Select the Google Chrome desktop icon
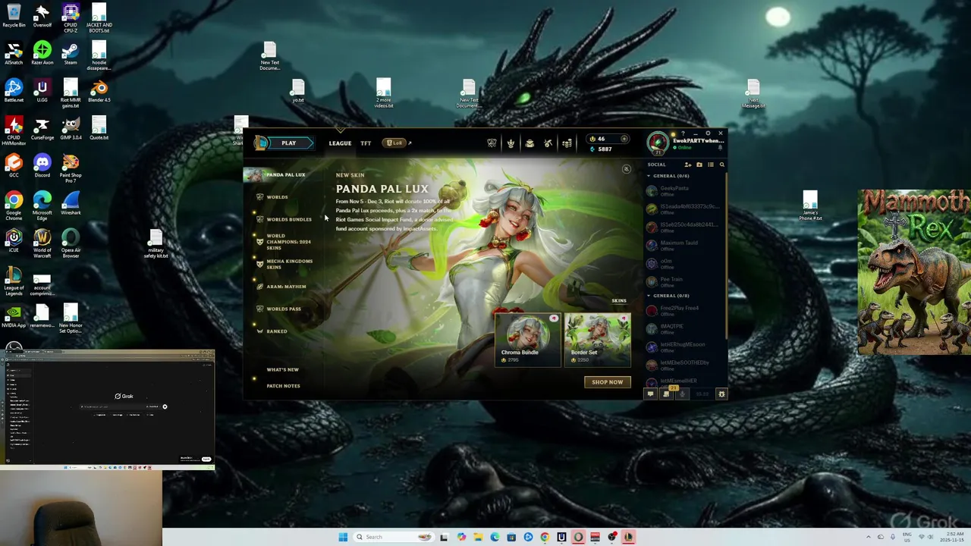The width and height of the screenshot is (971, 546). (x=14, y=205)
